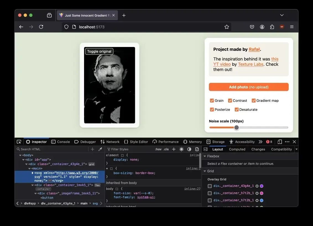
Task: Switch to the Changes sidebar tab
Action: point(258,149)
